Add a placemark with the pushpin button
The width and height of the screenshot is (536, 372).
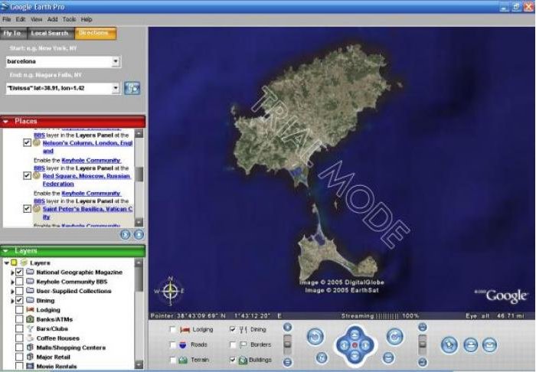point(449,344)
